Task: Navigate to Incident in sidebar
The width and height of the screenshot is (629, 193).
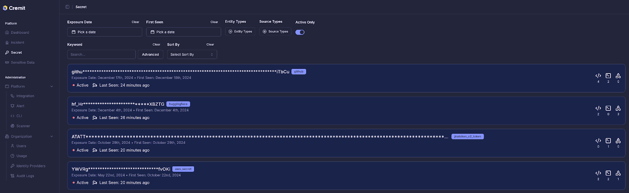Action: [x=17, y=42]
